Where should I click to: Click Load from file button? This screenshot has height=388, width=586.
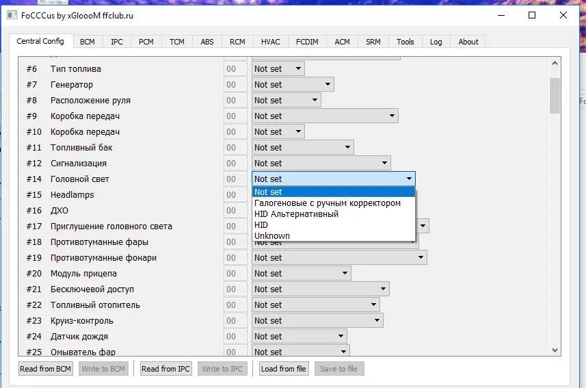pos(284,369)
